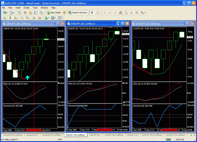Click the '632/1 kb' status bar entry

[x=180, y=139]
